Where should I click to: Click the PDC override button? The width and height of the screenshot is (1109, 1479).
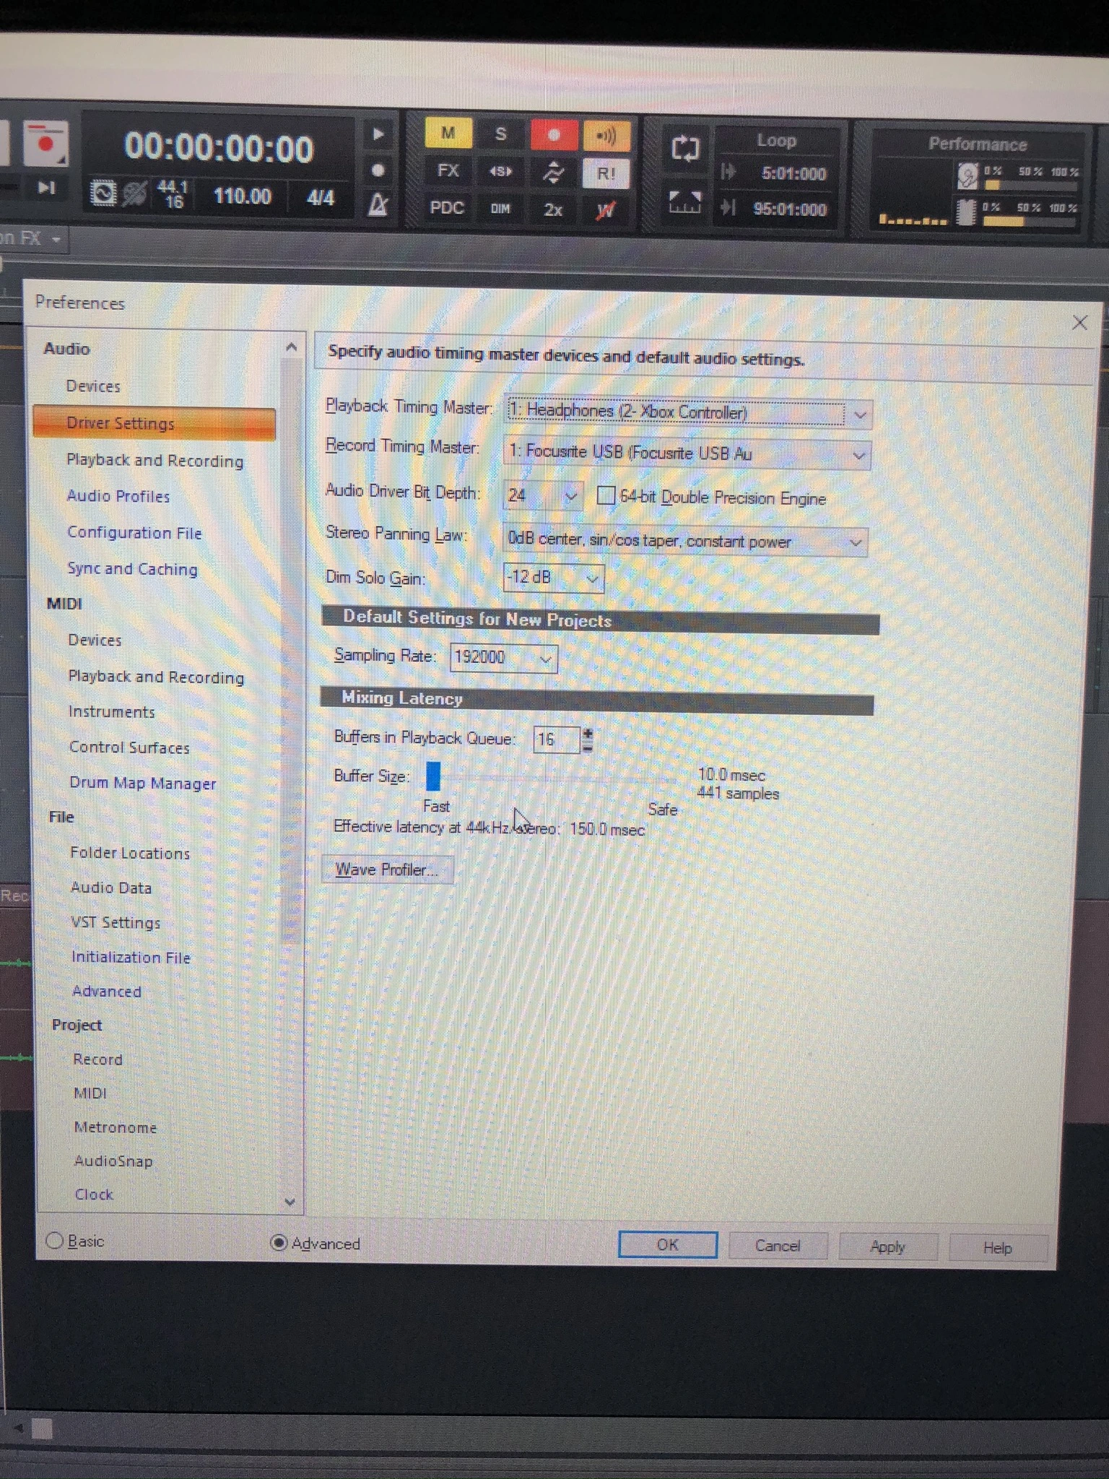tap(447, 208)
